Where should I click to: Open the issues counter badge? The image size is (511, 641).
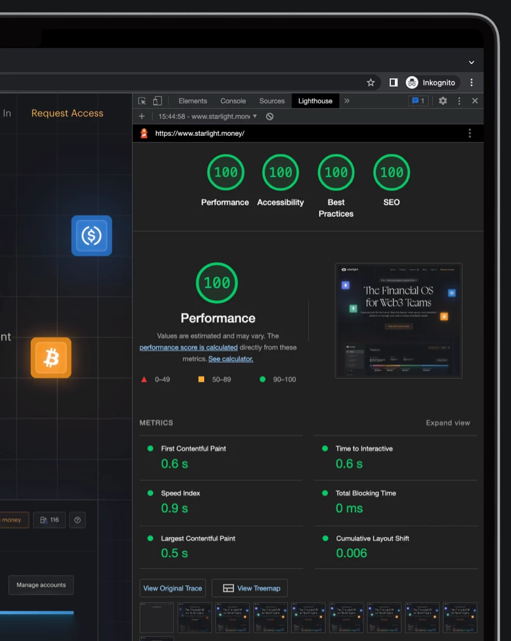coord(418,101)
